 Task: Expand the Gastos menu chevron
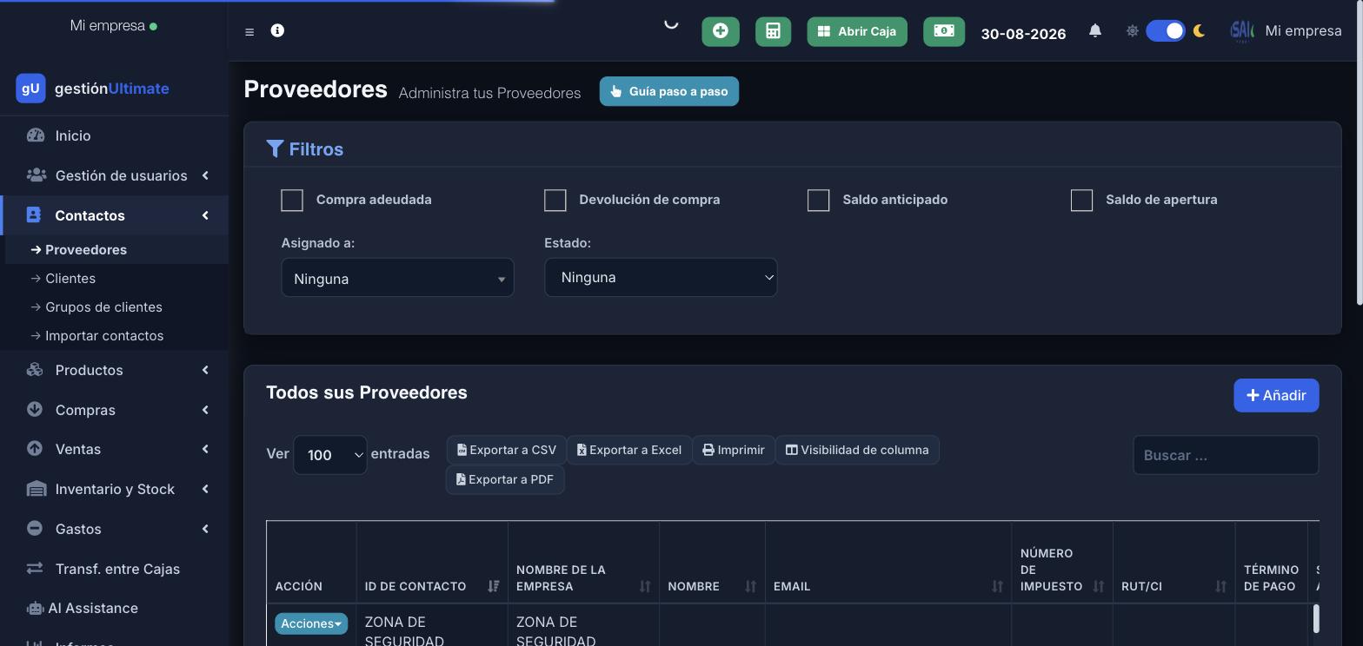click(x=205, y=529)
